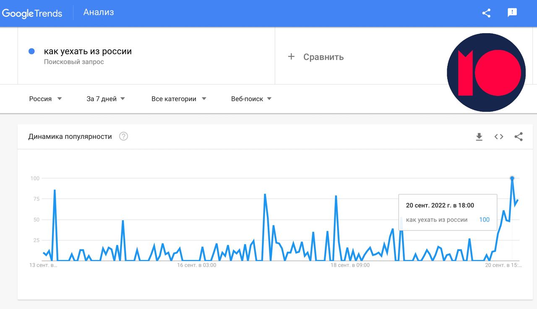Click the embed code icon
This screenshot has height=309, width=537.
click(499, 137)
